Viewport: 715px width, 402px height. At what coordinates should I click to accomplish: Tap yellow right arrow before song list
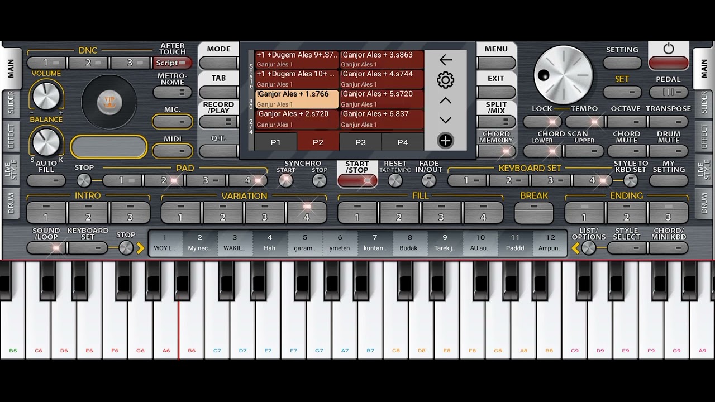140,248
